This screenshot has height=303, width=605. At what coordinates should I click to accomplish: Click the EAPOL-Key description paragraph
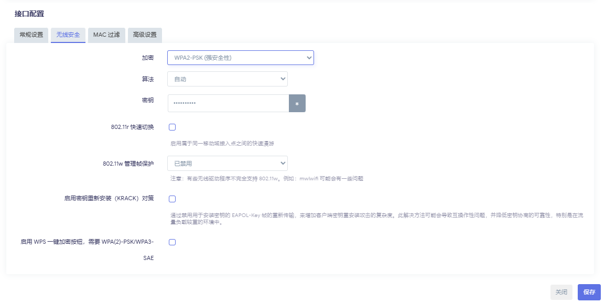point(376,219)
